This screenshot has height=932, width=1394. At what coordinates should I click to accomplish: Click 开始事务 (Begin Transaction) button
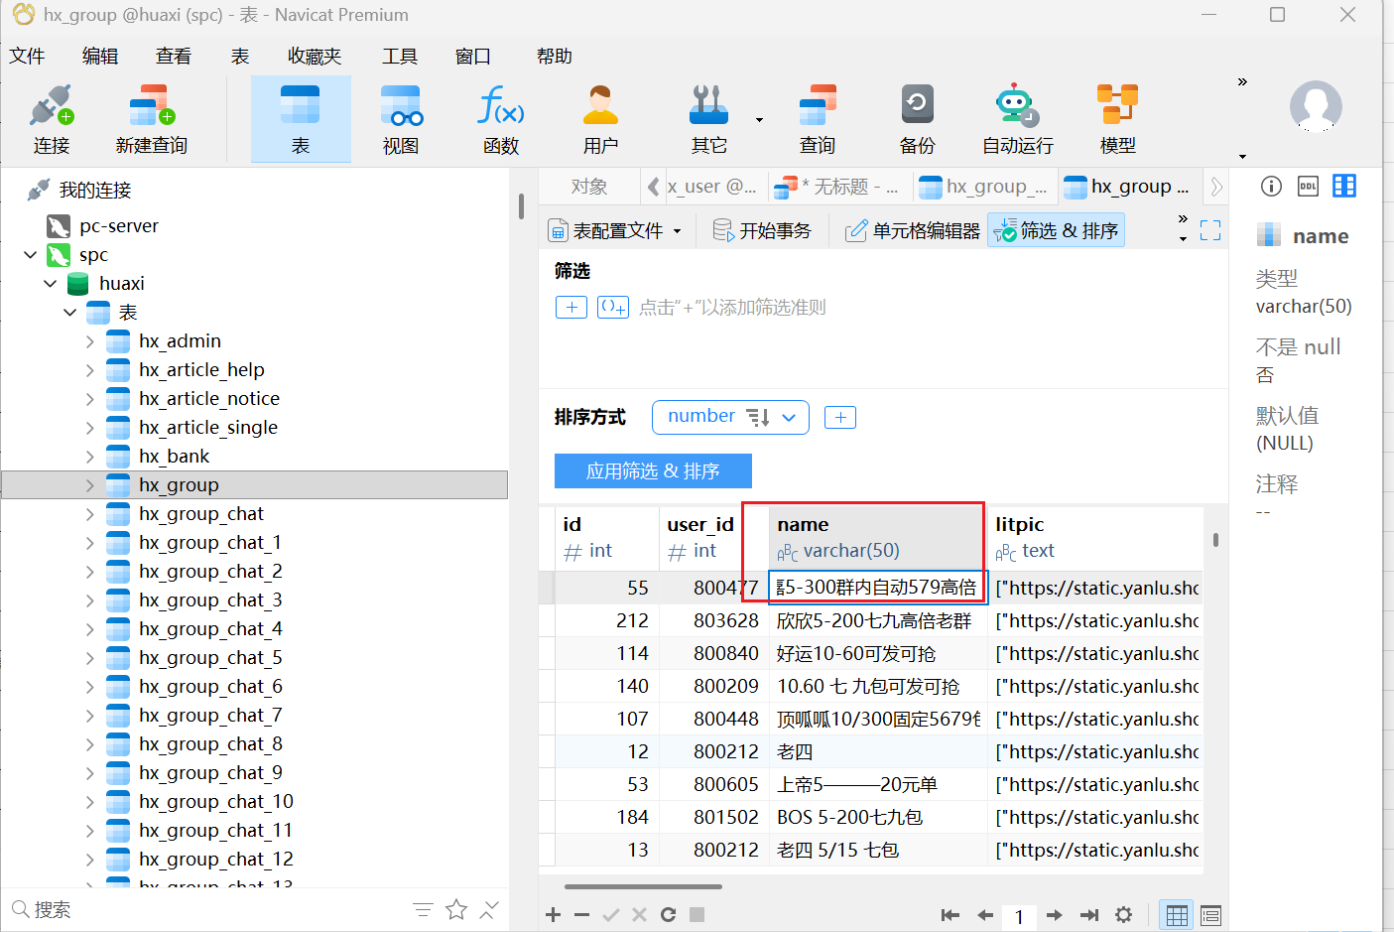(762, 231)
